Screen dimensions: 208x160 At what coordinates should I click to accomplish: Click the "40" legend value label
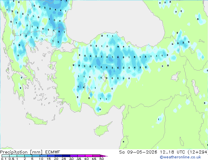[86, 159]
